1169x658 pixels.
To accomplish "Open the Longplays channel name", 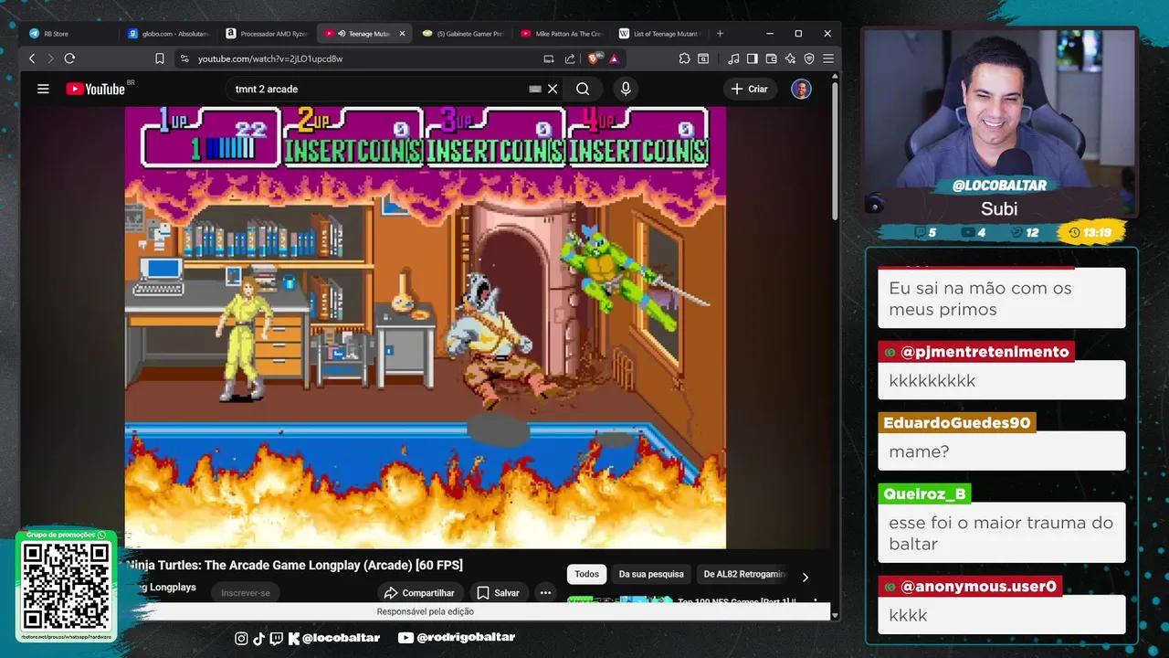I will 161,588.
